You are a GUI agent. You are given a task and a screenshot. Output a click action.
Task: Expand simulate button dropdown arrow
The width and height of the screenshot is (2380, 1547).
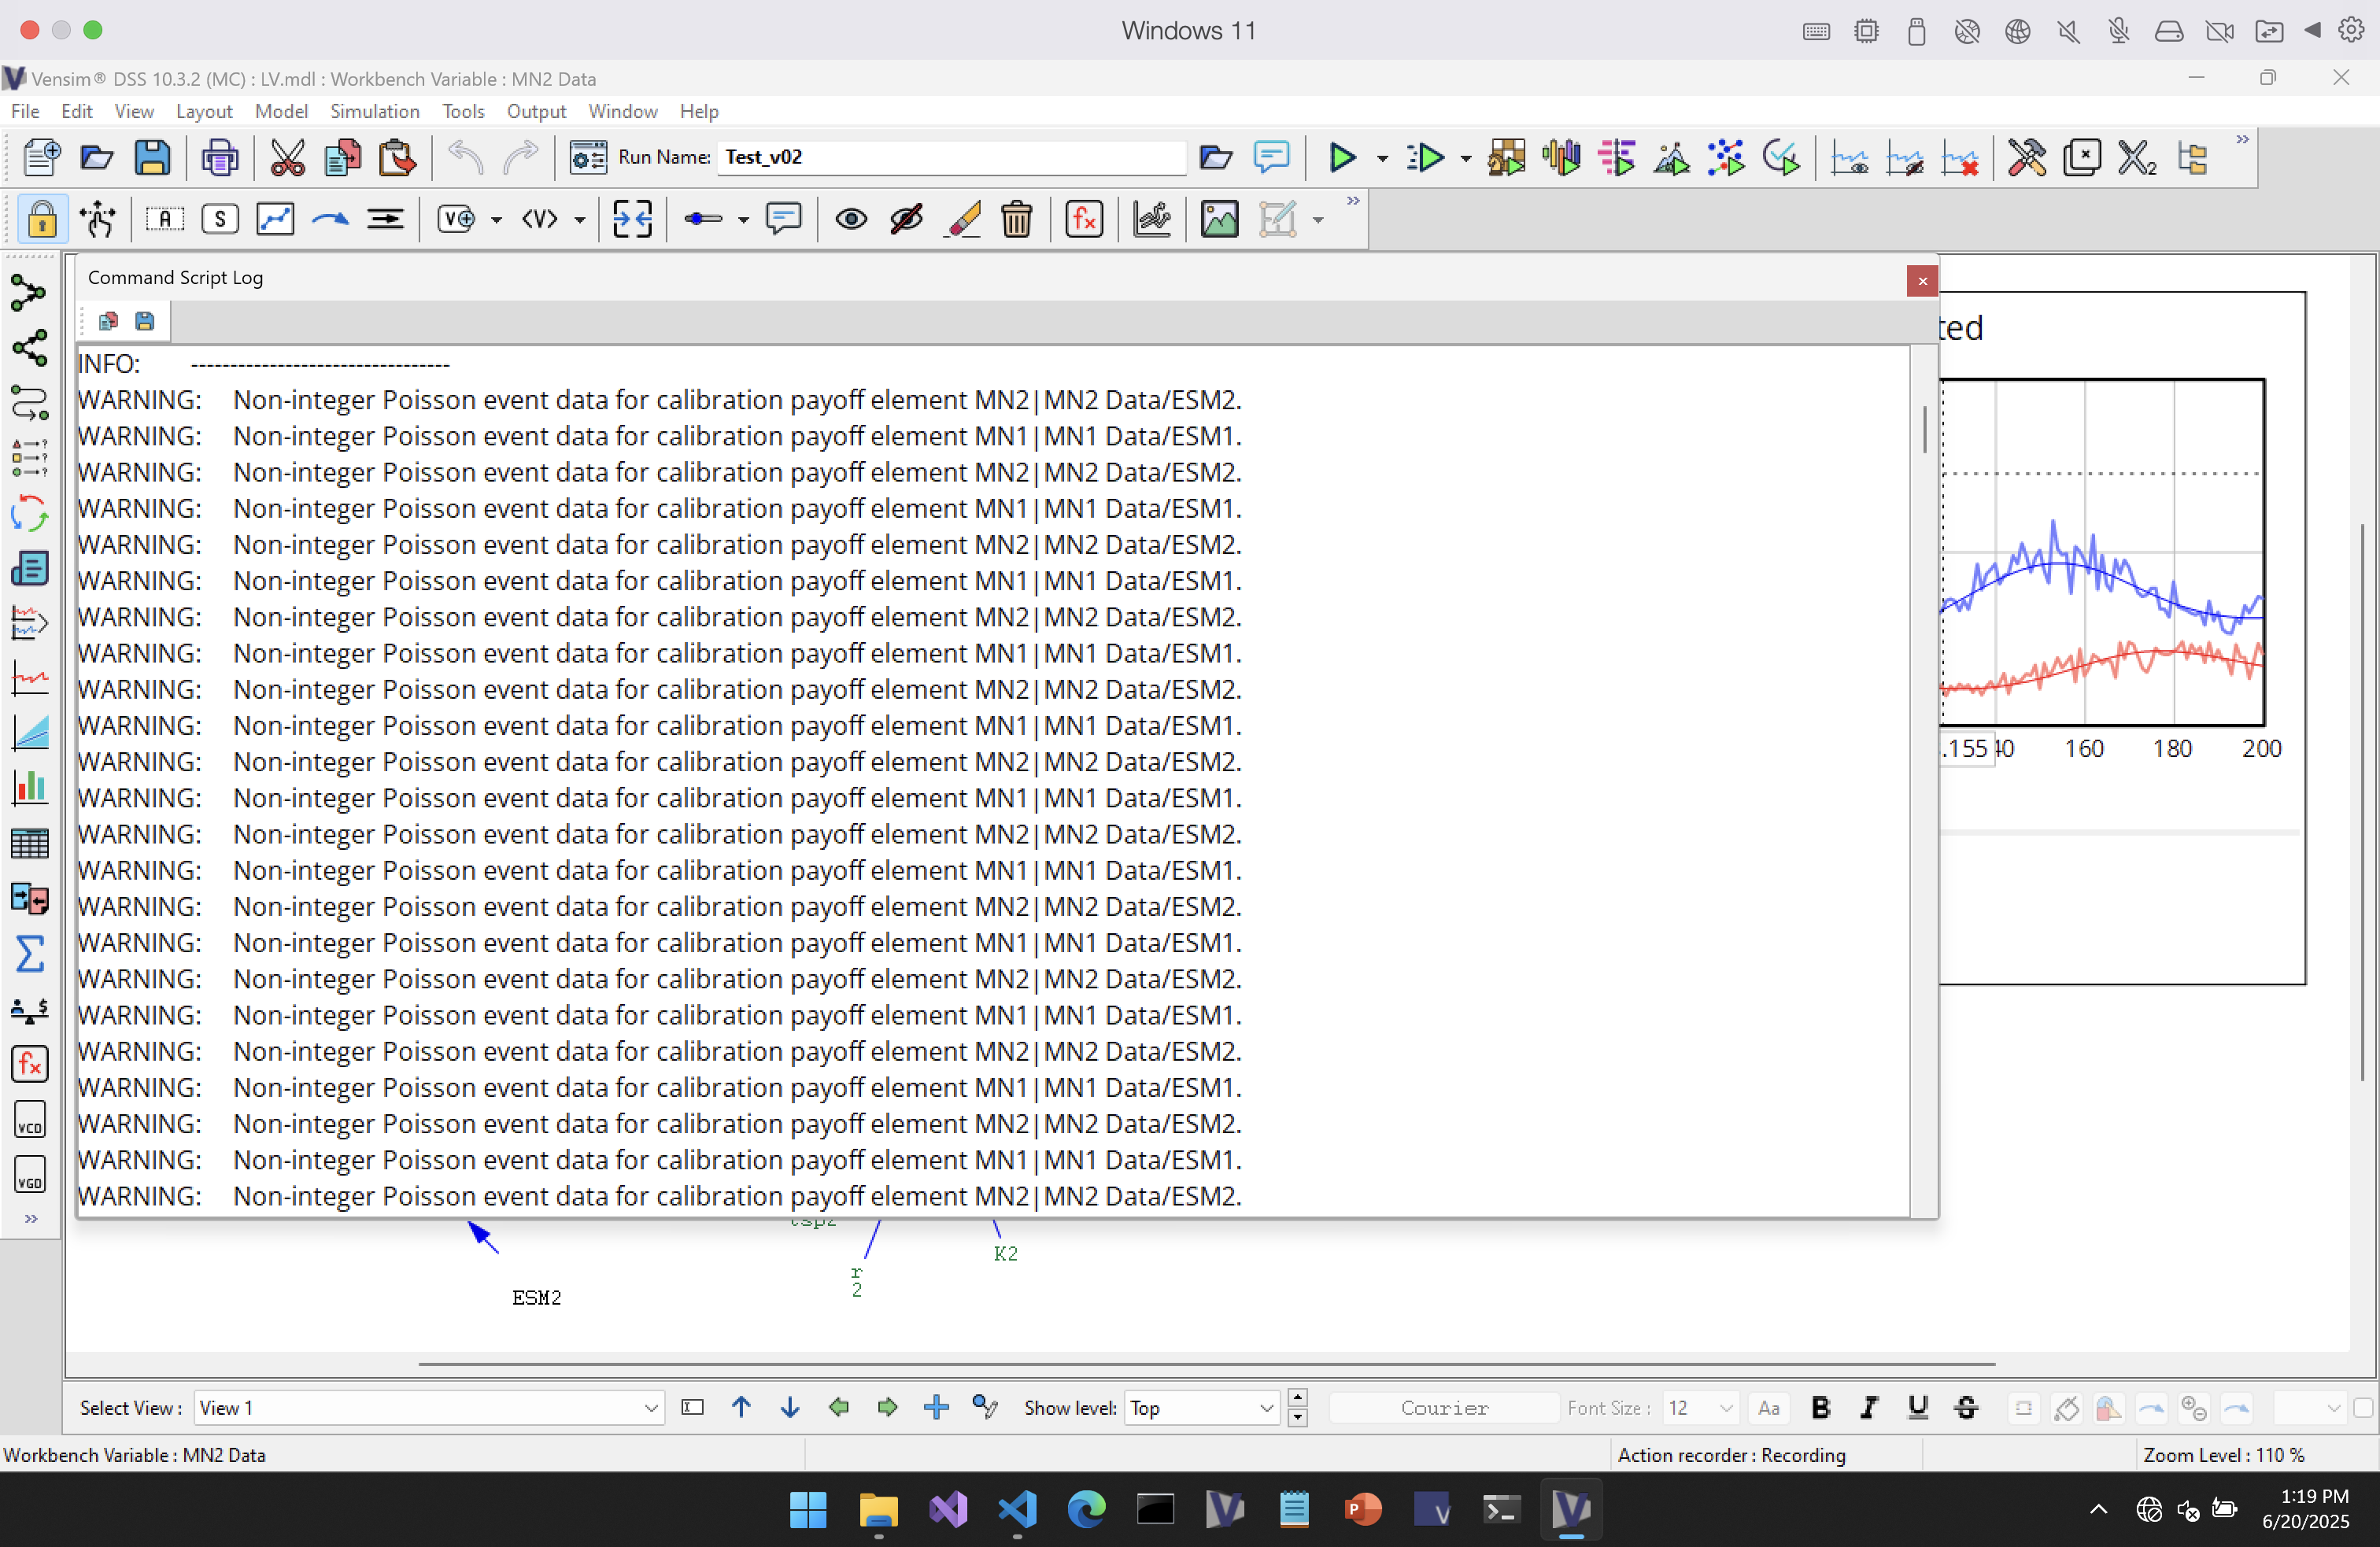pos(1382,158)
